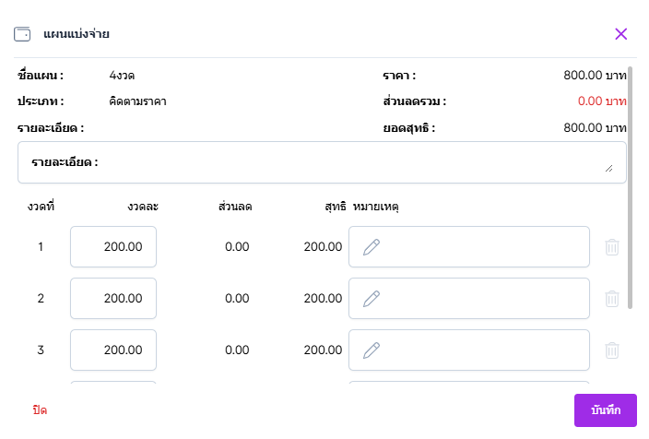Edit the installment 3 amount field
649x439 pixels.
(113, 350)
